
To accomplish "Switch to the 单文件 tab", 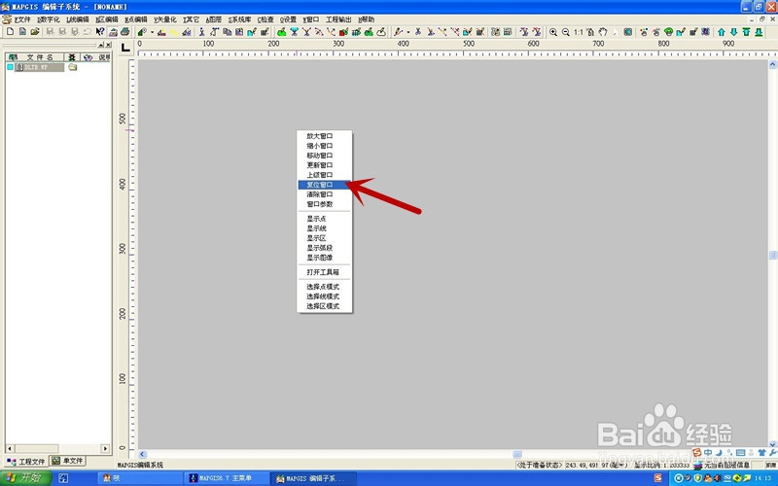I will [x=67, y=461].
